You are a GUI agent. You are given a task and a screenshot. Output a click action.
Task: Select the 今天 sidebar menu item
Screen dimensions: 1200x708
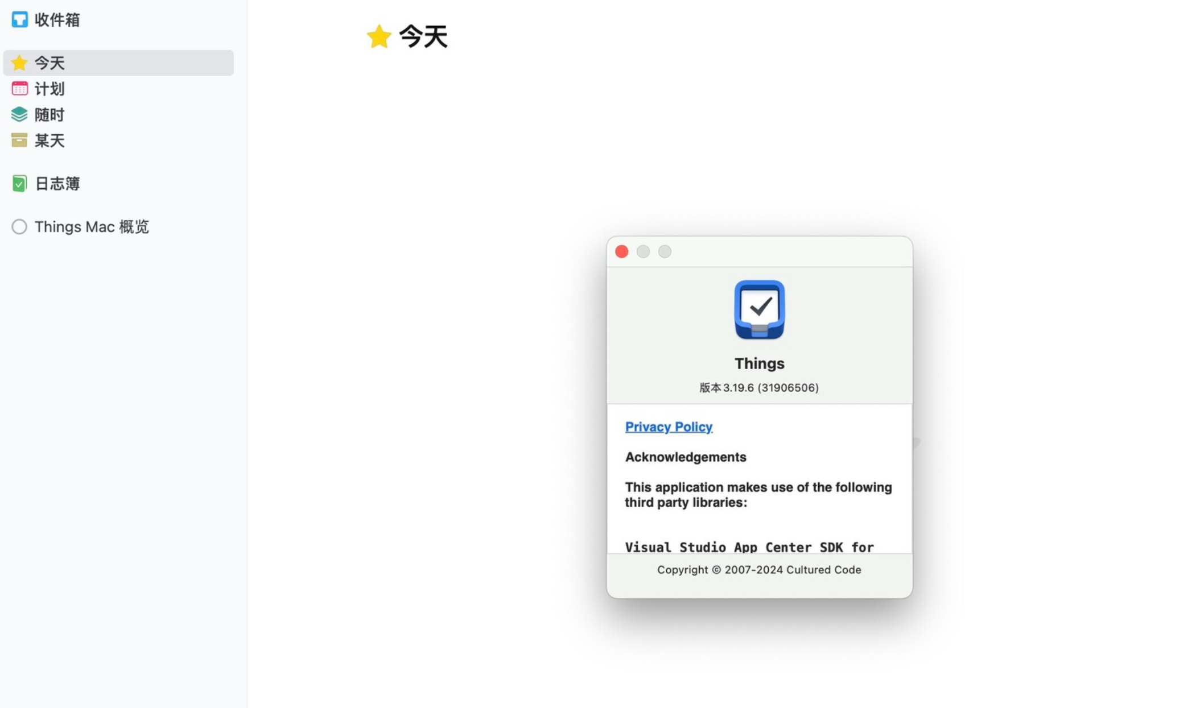118,63
